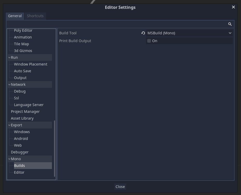241x195 pixels.
Task: Collapse the Run settings group
Action: click(x=9, y=57)
